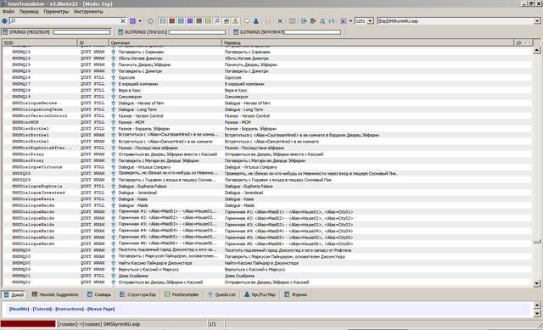Image resolution: width=543 pixels, height=330 pixels.
Task: Toggle the light blue filter square in the toolbar
Action: coord(181,21)
